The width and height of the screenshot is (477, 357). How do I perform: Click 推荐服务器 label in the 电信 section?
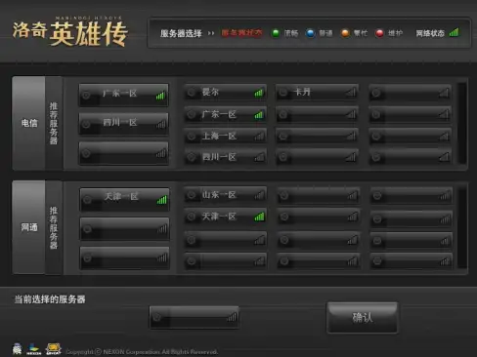pos(54,123)
